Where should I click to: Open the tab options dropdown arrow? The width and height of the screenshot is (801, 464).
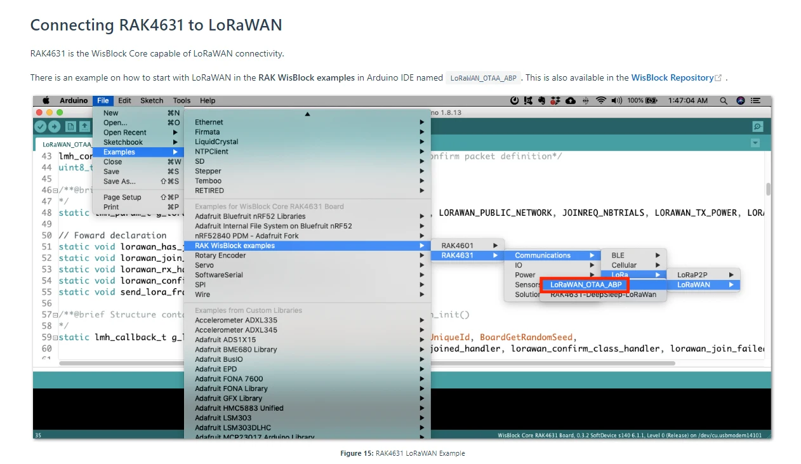[x=755, y=143]
